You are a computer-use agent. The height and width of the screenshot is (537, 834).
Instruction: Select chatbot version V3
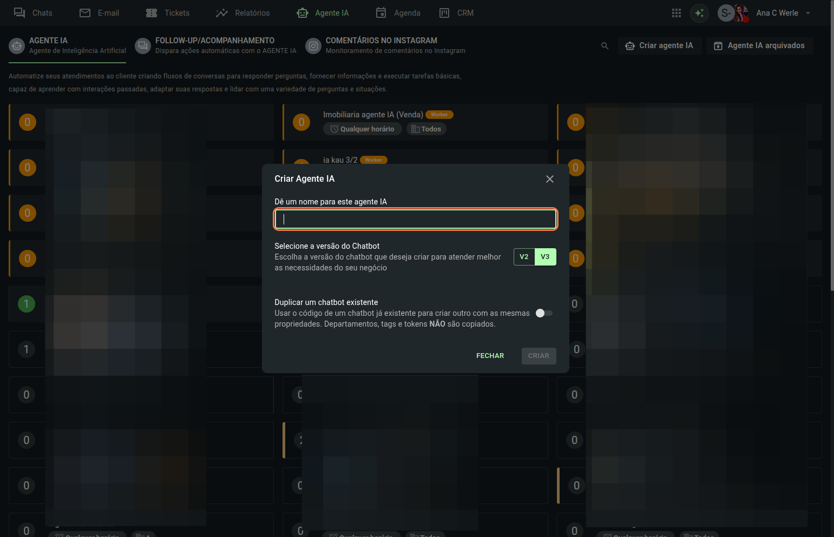pyautogui.click(x=545, y=257)
